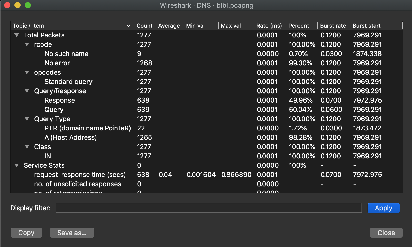Select the Standard query row
412x247 pixels.
click(68, 82)
